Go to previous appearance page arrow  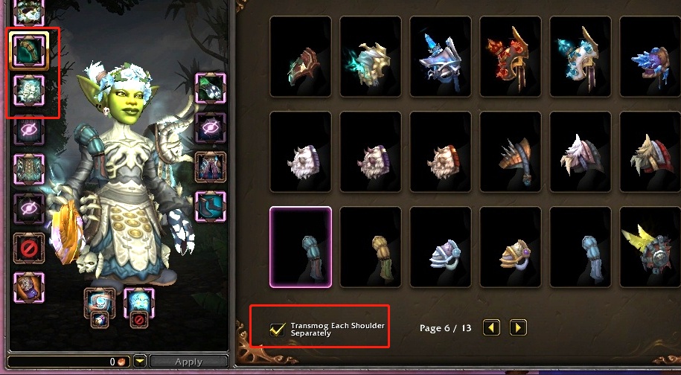point(492,327)
